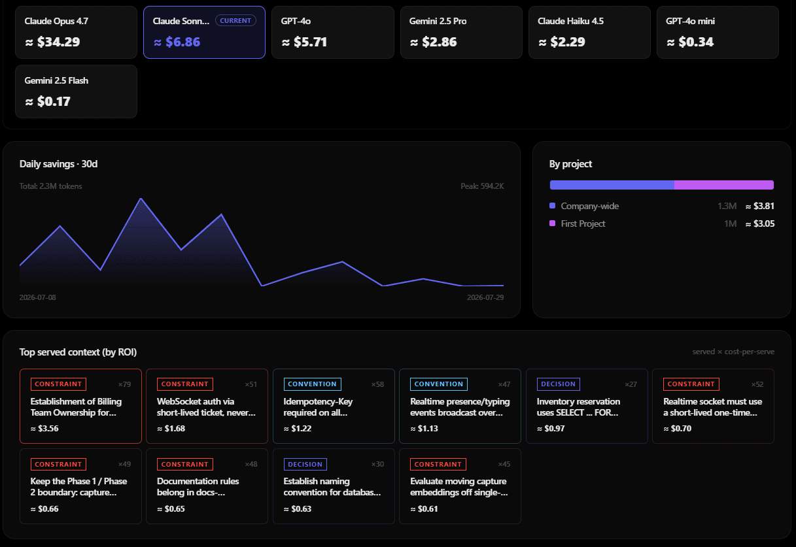Open Establishment of Billing Team Ownership card
The height and width of the screenshot is (547, 796).
pyautogui.click(x=80, y=406)
